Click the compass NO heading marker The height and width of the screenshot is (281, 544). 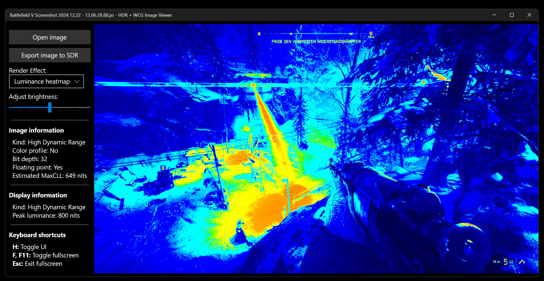point(351,34)
